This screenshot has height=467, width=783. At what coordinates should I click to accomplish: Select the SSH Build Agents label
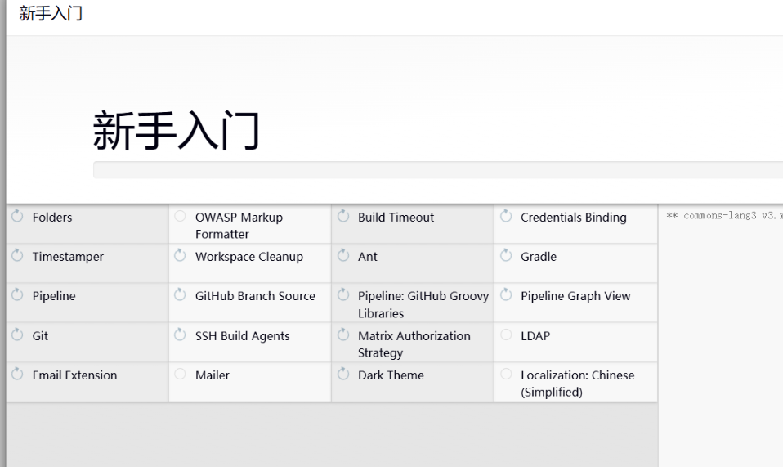[242, 337]
